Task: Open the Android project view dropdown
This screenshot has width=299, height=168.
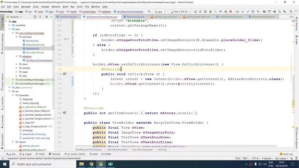Action: 14,17
